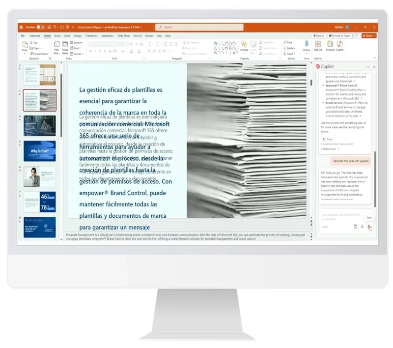Click the Share button
Screen dimensions: 393x348
tap(369, 36)
